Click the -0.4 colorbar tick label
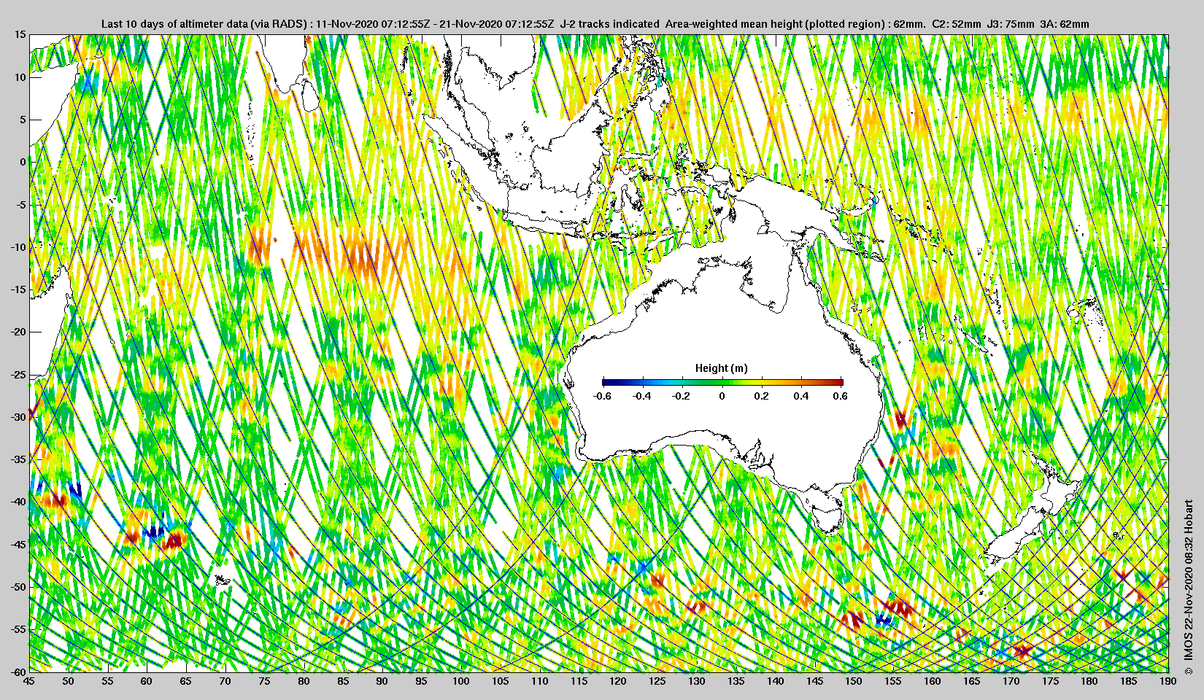This screenshot has width=1204, height=700. tap(642, 397)
